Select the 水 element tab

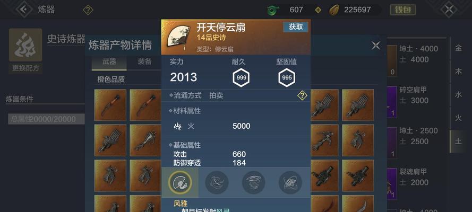point(458,94)
